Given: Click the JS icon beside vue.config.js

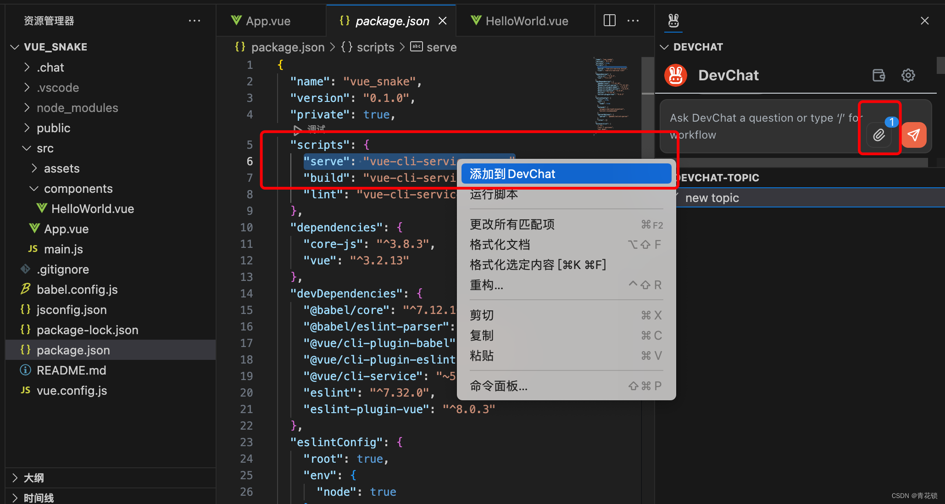Looking at the screenshot, I should tap(25, 390).
